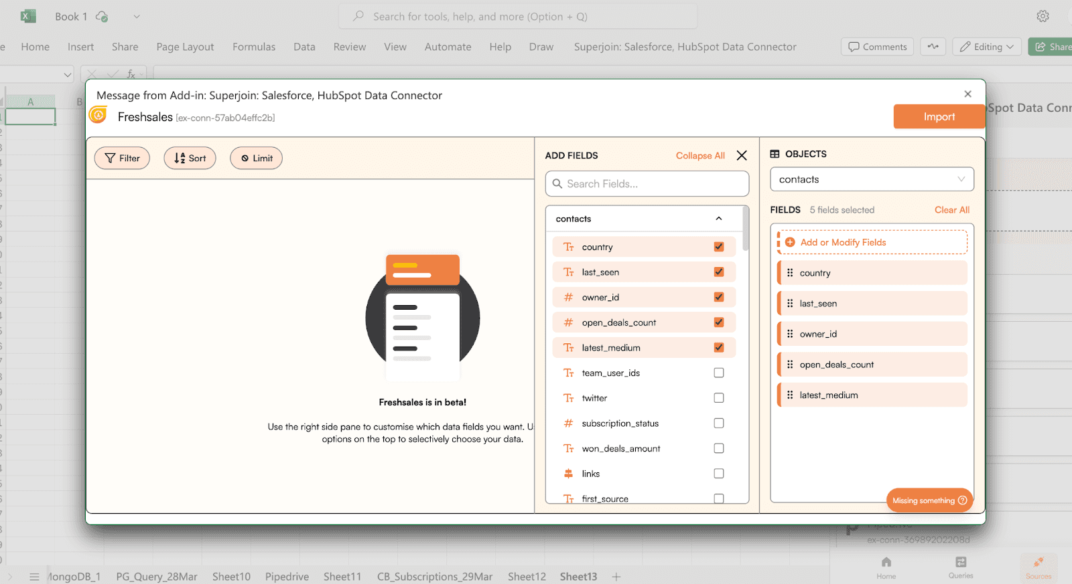The width and height of the screenshot is (1072, 584).
Task: Uncheck the country field checkbox
Action: [719, 247]
